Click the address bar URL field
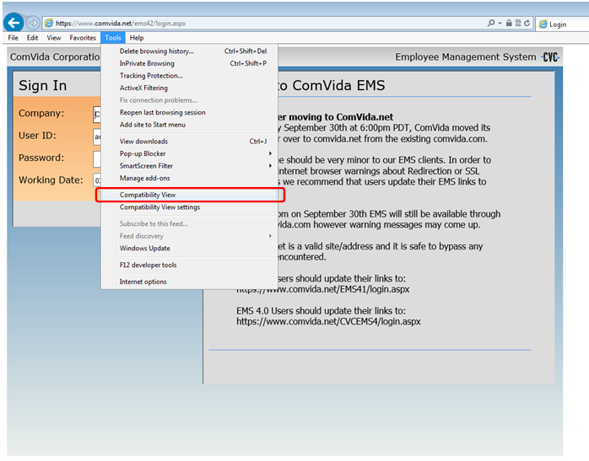589x461 pixels. coord(253,24)
